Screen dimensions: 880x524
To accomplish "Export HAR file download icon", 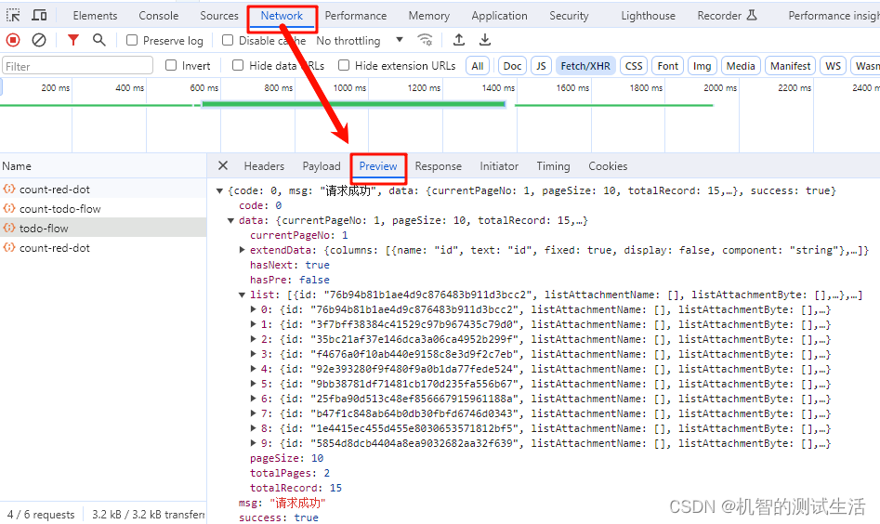I will click(485, 40).
